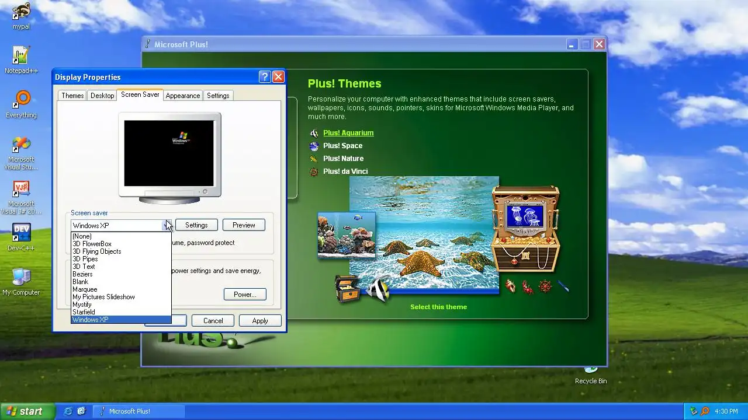Choose Blank screen saver entry

coord(121,282)
